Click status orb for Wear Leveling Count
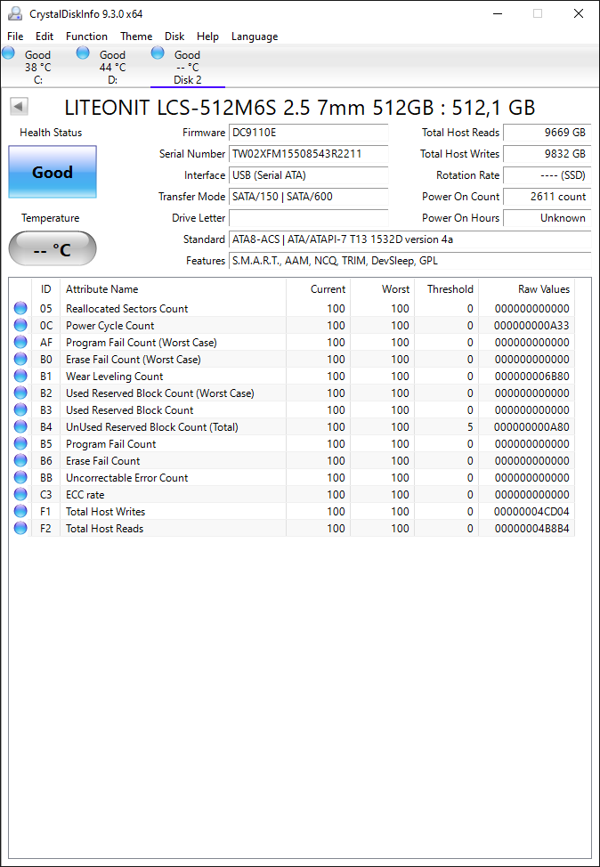This screenshot has width=600, height=867. pyautogui.click(x=20, y=376)
